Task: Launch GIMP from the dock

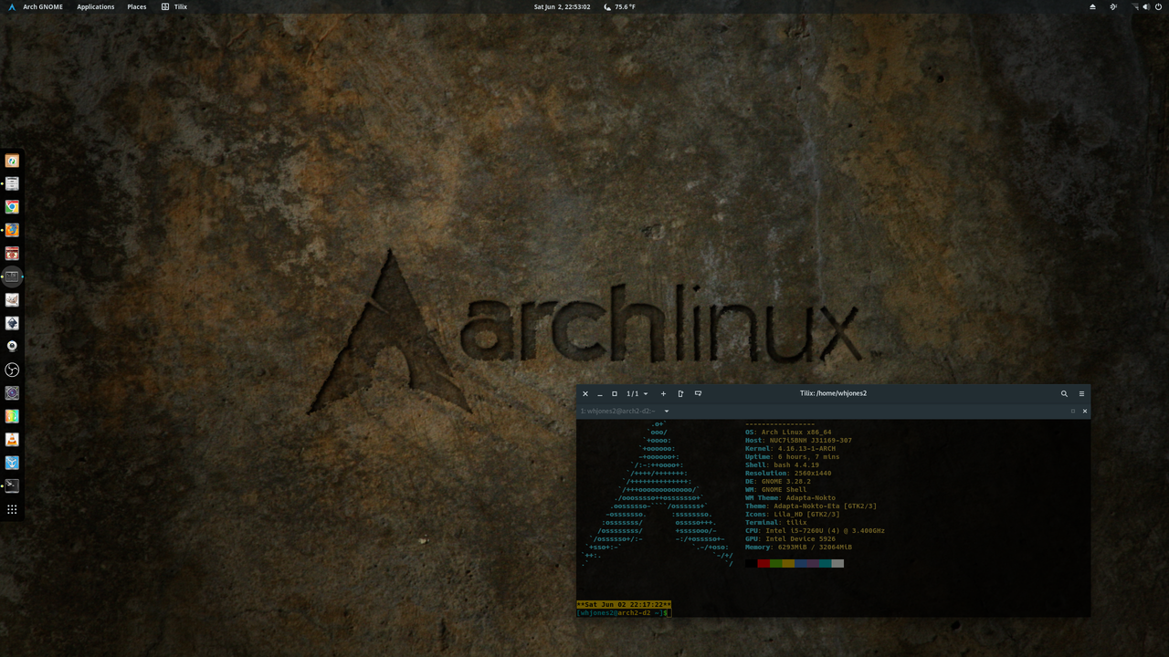Action: pyautogui.click(x=12, y=299)
